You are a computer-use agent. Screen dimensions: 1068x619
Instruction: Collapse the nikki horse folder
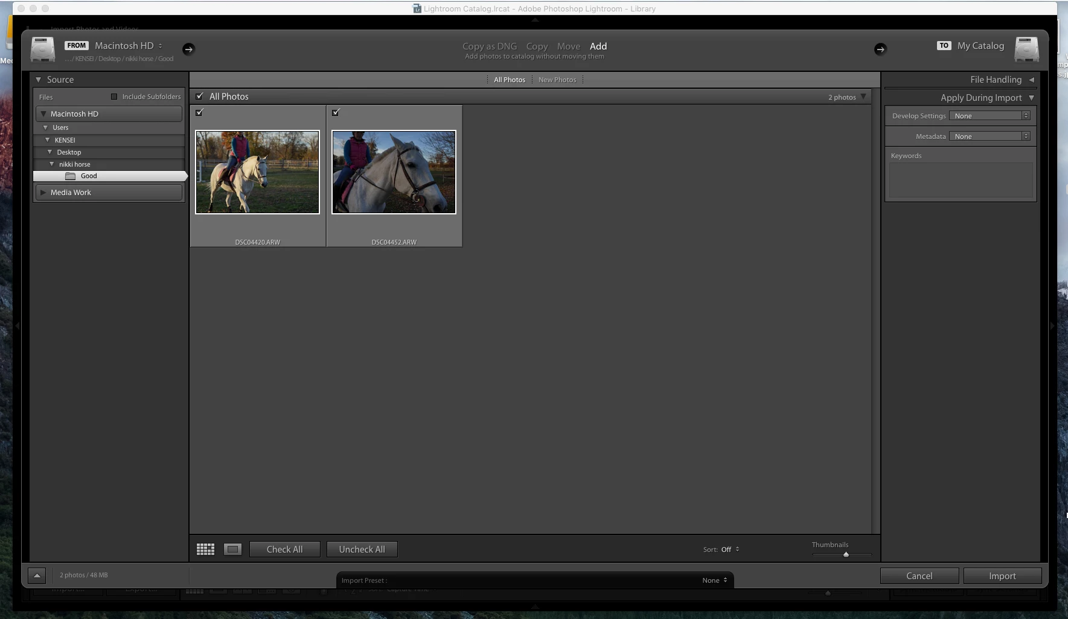52,164
